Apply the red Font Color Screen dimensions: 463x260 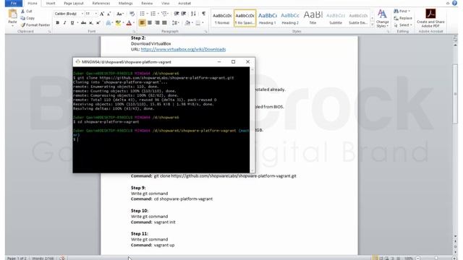[129, 23]
